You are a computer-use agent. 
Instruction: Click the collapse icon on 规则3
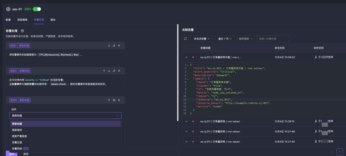[114, 100]
